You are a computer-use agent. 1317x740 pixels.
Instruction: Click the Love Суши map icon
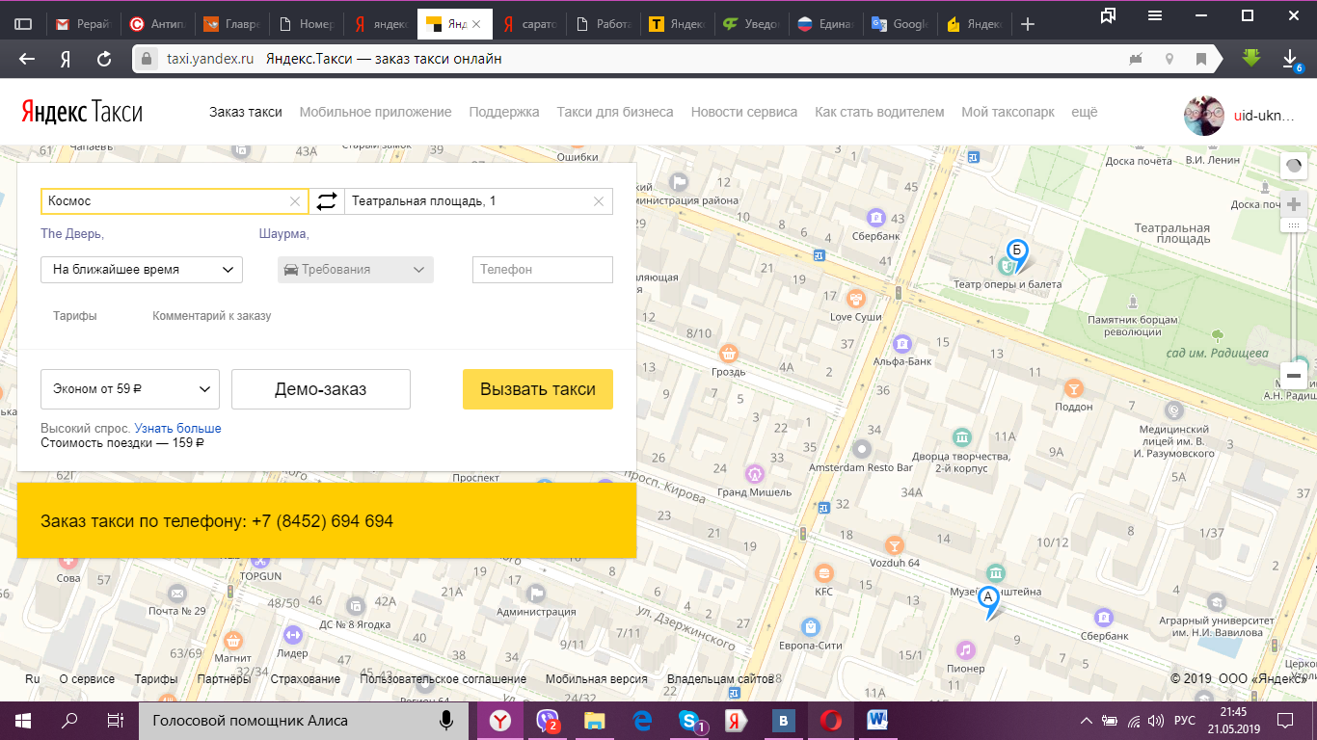[x=855, y=299]
